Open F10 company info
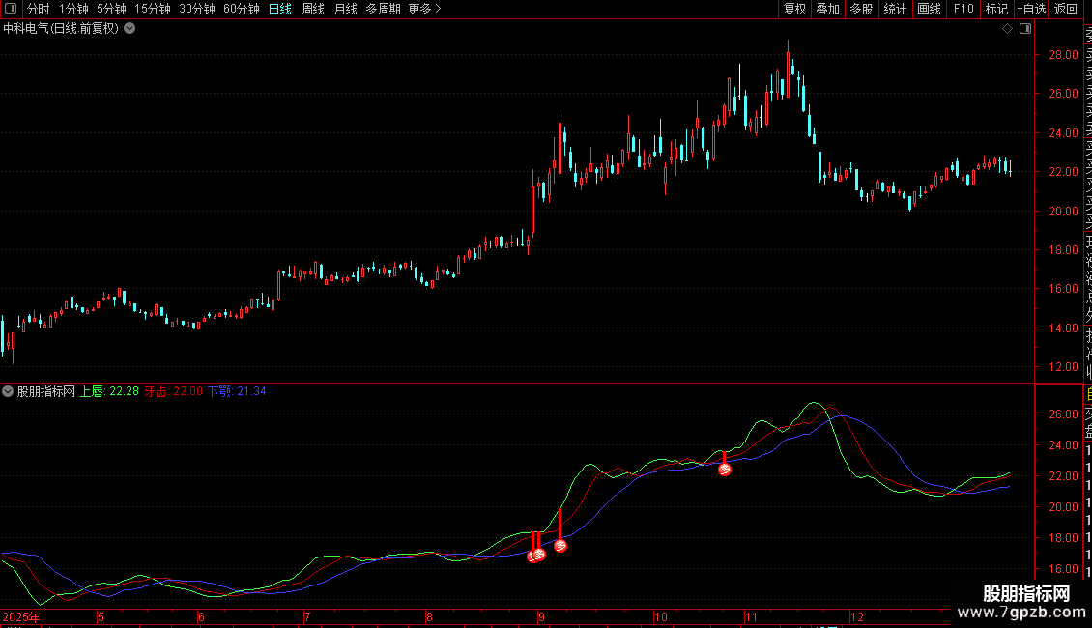Image resolution: width=1092 pixels, height=628 pixels. point(963,9)
